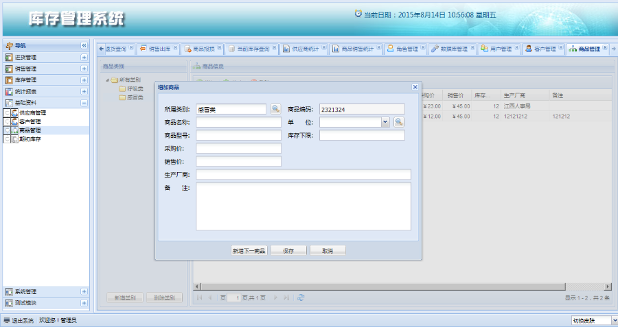Focus the 库存下限 input field

pos(362,135)
